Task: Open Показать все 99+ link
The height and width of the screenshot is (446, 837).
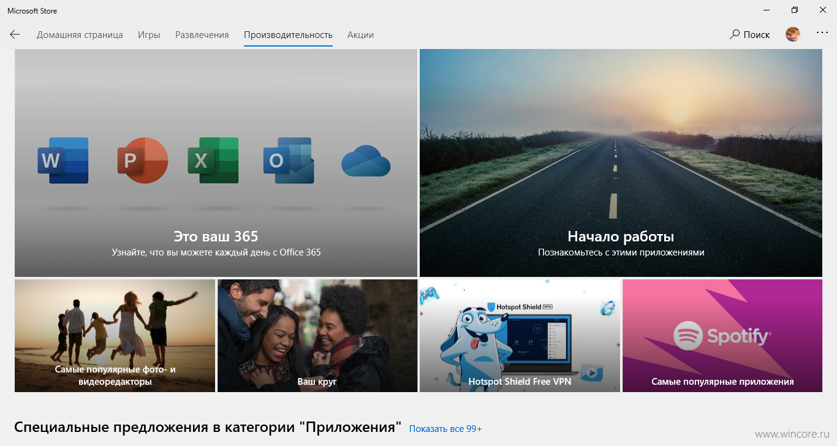Action: (x=445, y=429)
